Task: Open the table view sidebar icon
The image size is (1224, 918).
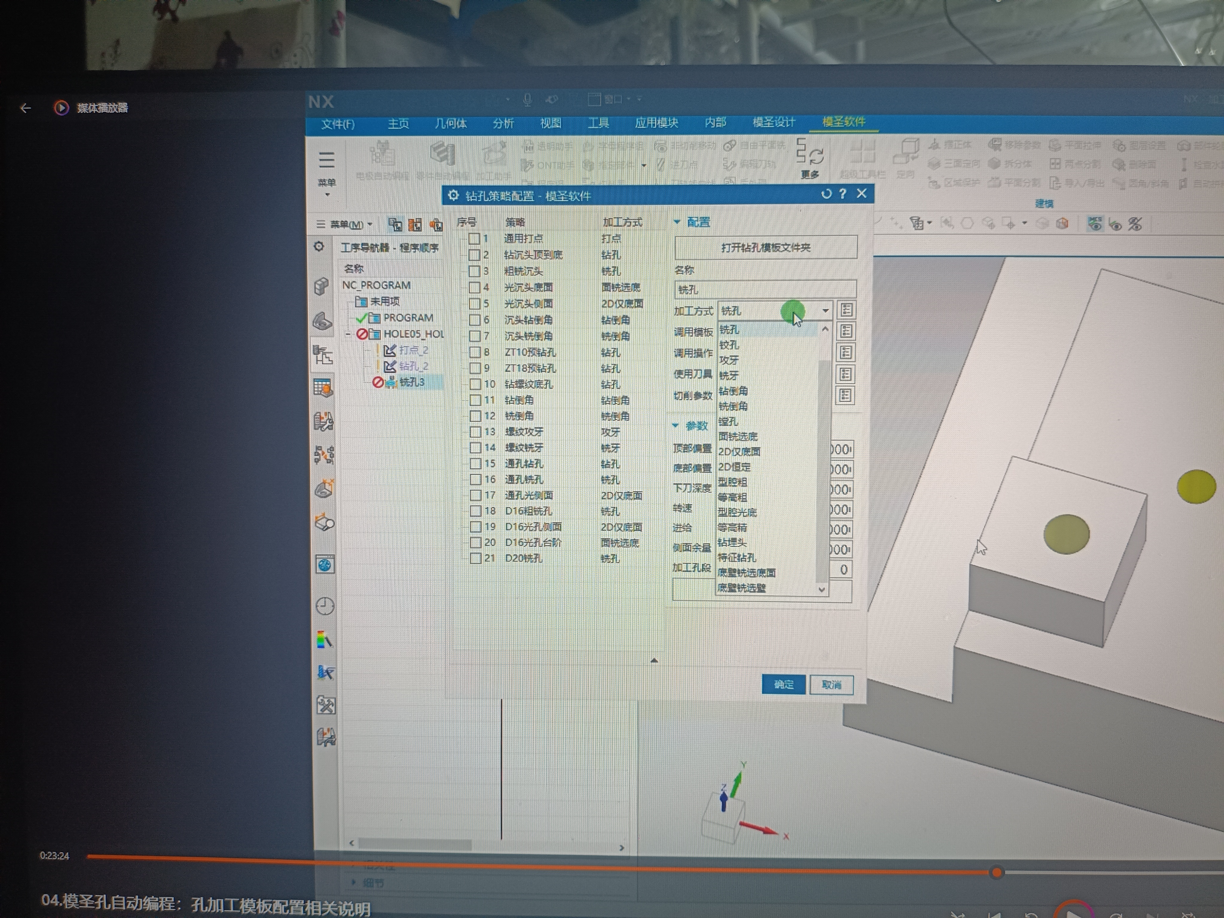Action: tap(323, 388)
